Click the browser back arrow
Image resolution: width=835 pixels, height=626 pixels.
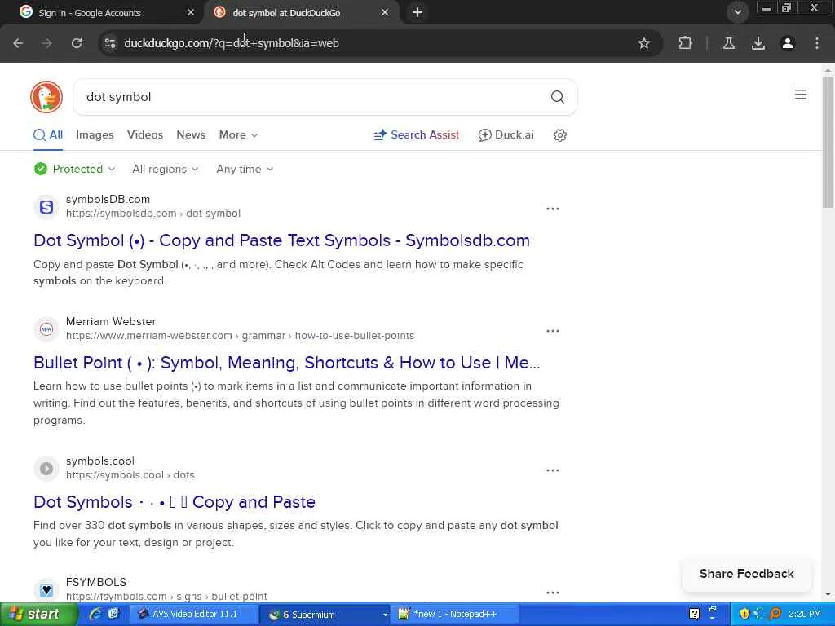18,43
